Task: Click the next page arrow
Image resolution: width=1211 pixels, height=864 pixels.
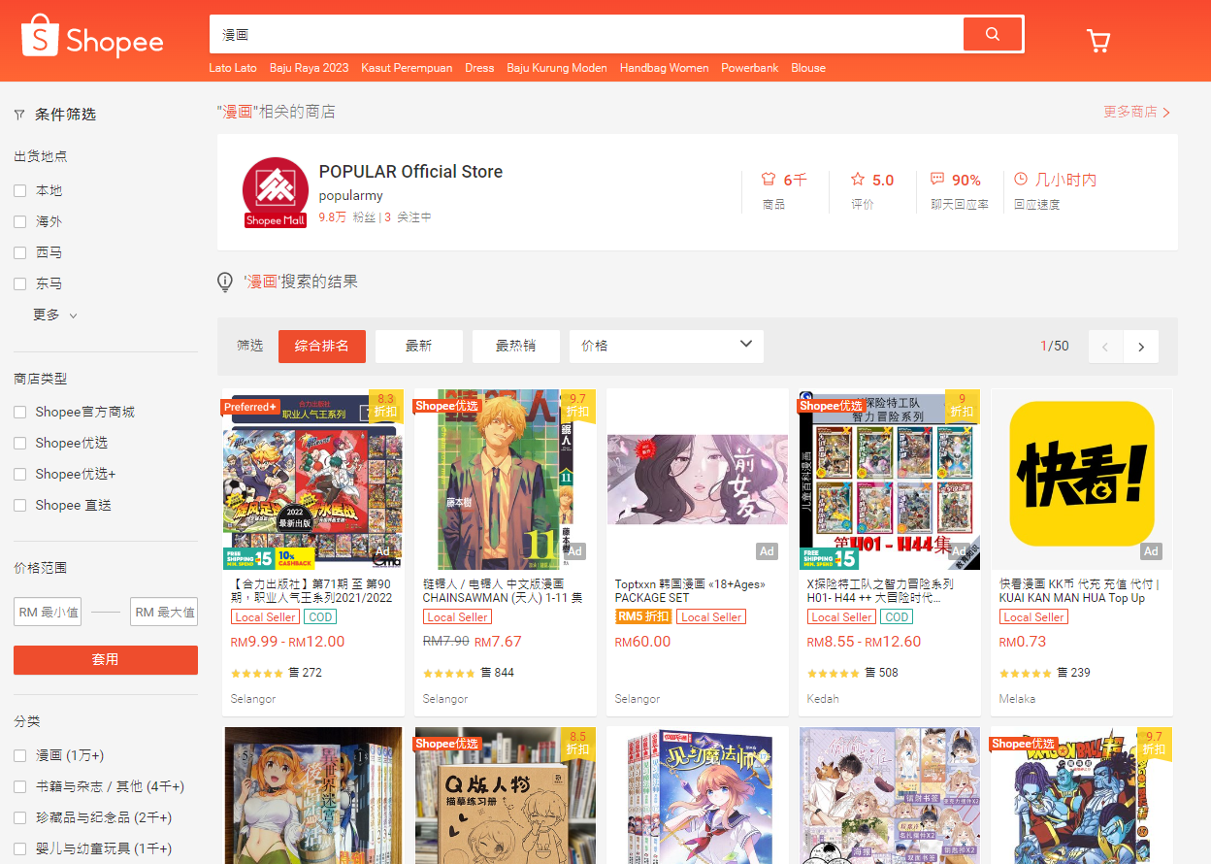Action: 1140,346
